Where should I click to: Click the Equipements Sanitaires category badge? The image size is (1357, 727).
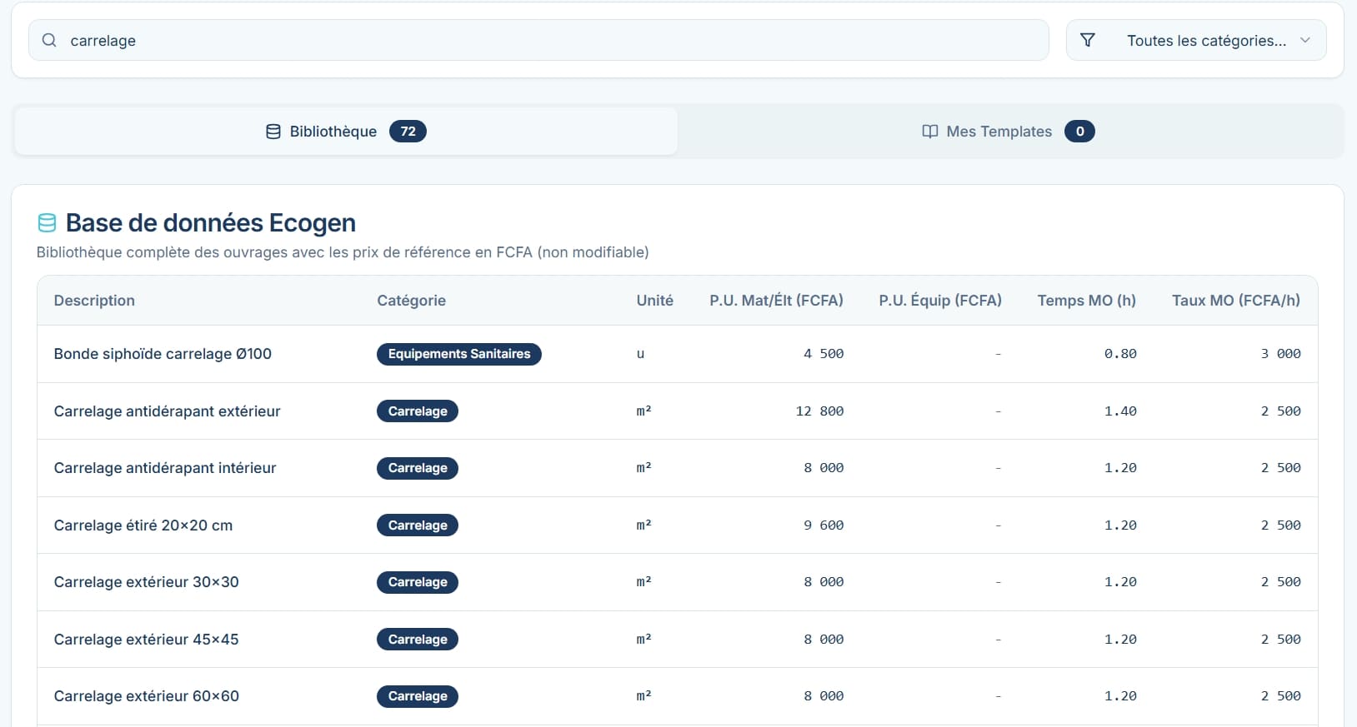[x=459, y=354]
